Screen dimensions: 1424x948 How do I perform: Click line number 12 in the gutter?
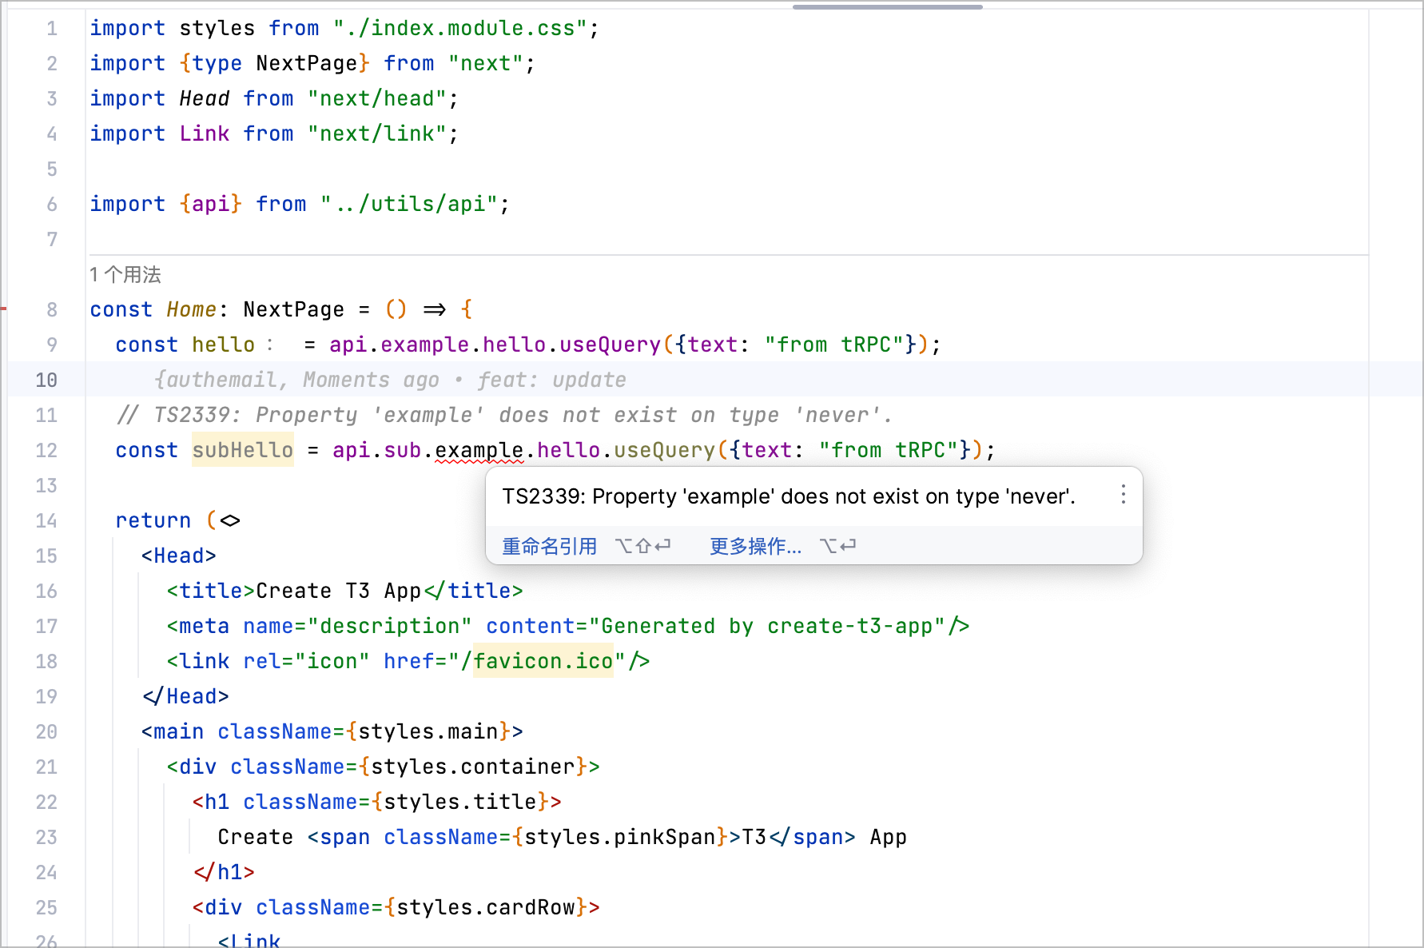[x=46, y=450]
